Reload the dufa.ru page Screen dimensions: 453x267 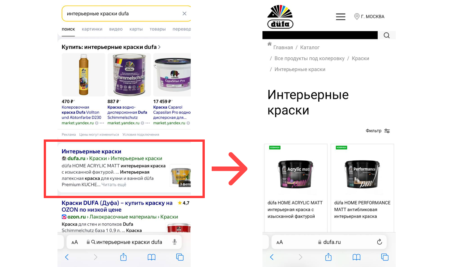coord(379,242)
